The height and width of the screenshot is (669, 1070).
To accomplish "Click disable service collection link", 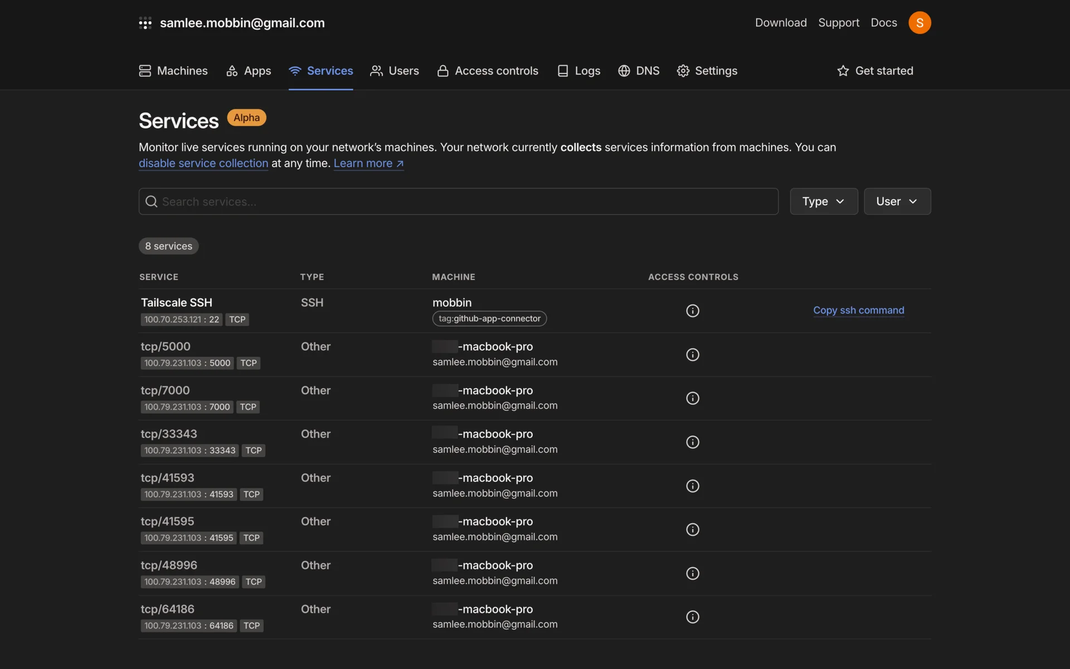I will point(203,163).
